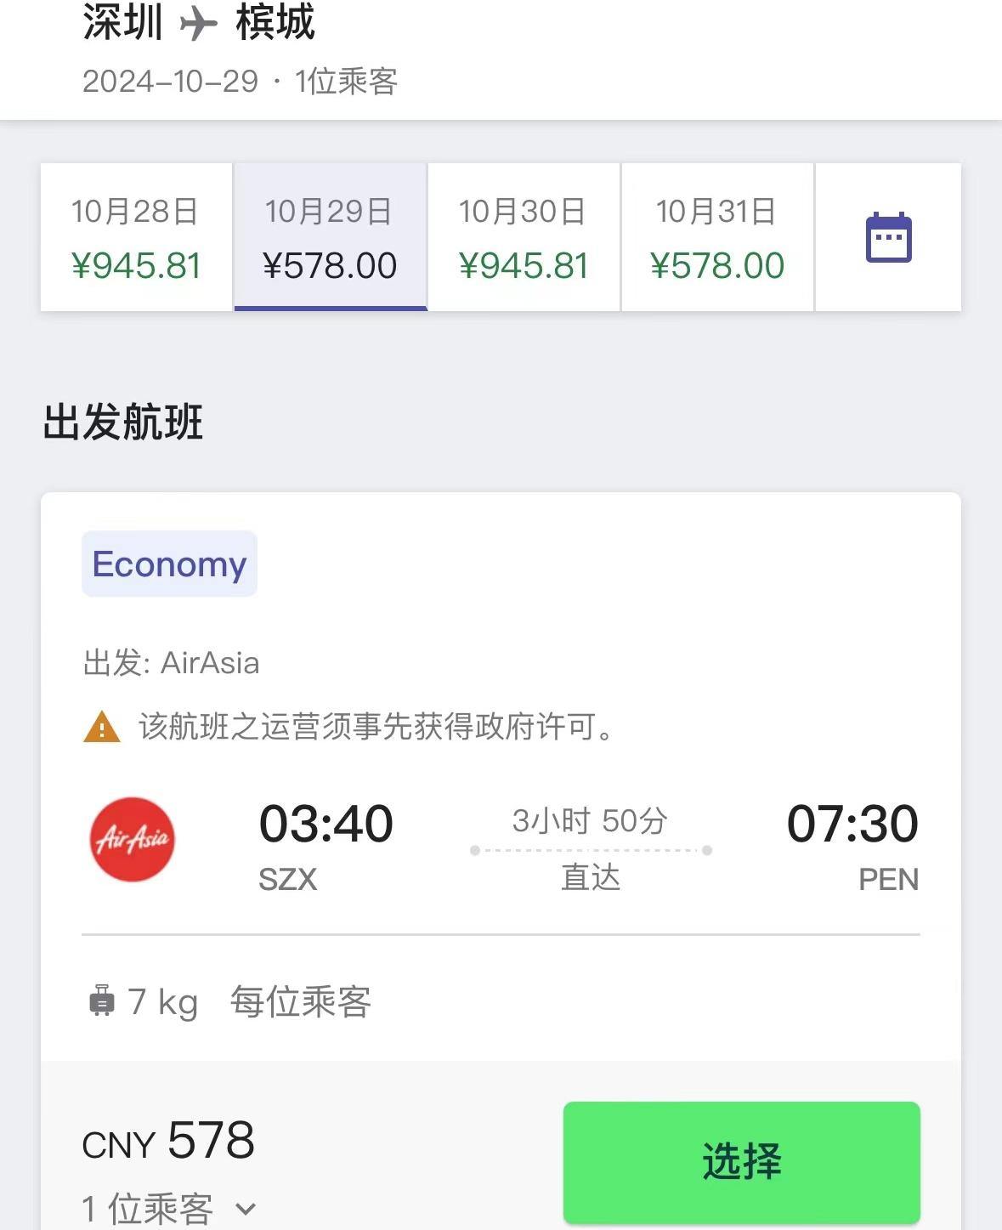This screenshot has width=1002, height=1230.
Task: Expand the 1 位乘客 dropdown chevron
Action: [246, 1209]
